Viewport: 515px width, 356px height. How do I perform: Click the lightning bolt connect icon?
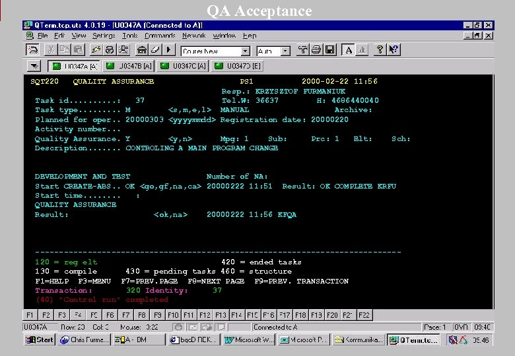[x=96, y=50]
